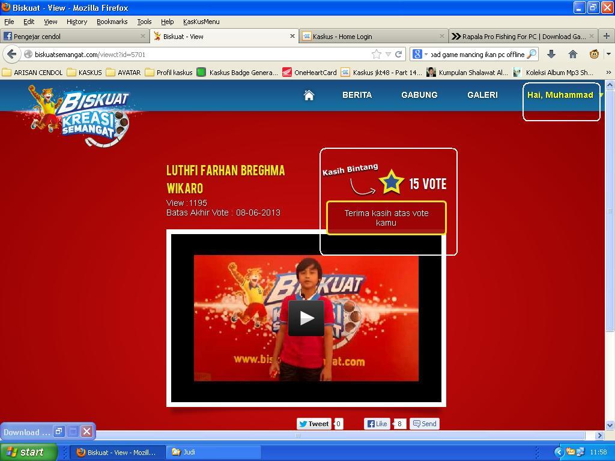This screenshot has height=461, width=615.
Task: Close the Pengejar cendol tab
Action: tap(143, 36)
